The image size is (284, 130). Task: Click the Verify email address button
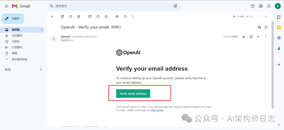pyautogui.click(x=133, y=93)
